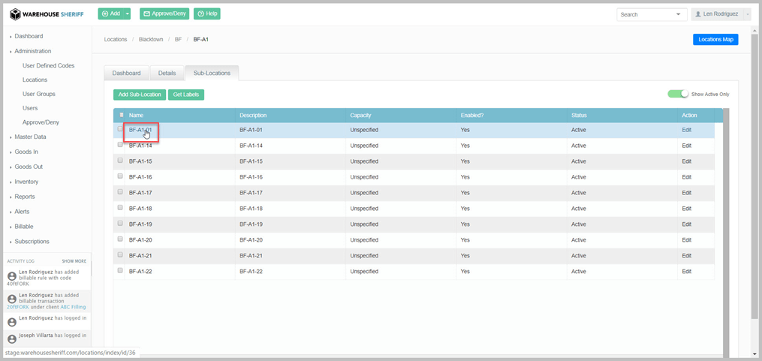Select the checkbox for row BF-A1-20
This screenshot has width=762, height=361.
[120, 239]
